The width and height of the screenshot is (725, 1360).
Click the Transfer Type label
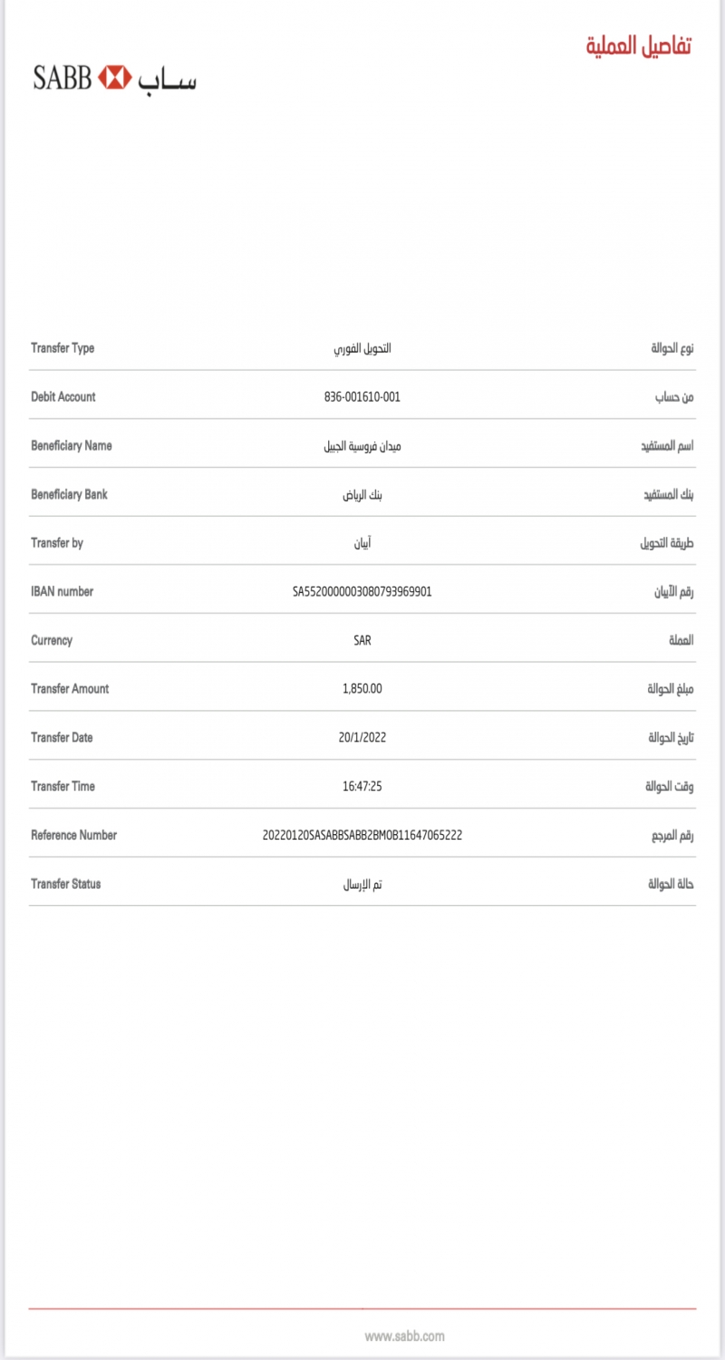point(63,348)
